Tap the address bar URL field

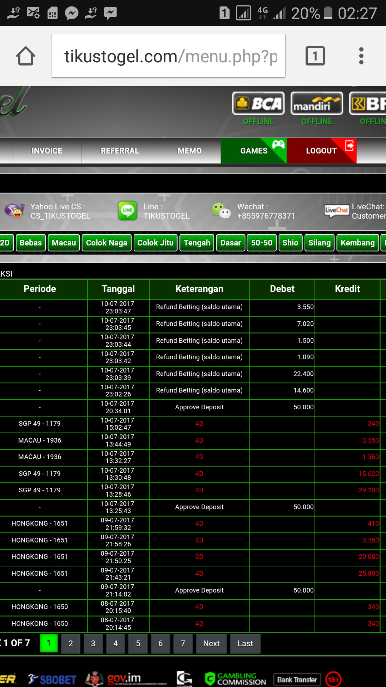(x=168, y=56)
